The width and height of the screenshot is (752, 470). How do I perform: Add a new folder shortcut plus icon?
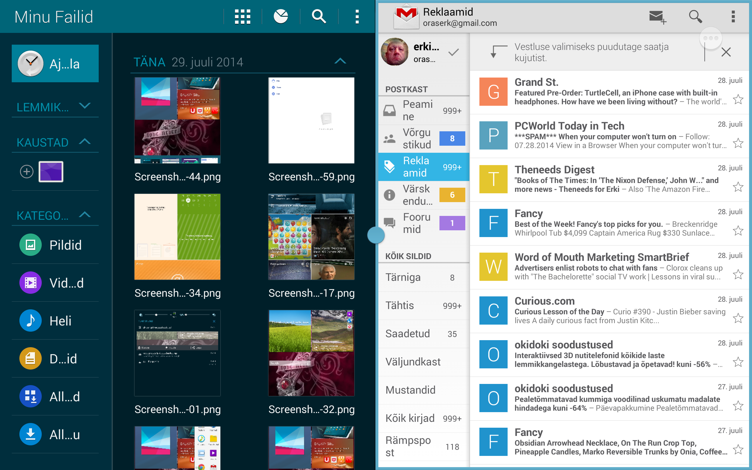click(x=27, y=172)
